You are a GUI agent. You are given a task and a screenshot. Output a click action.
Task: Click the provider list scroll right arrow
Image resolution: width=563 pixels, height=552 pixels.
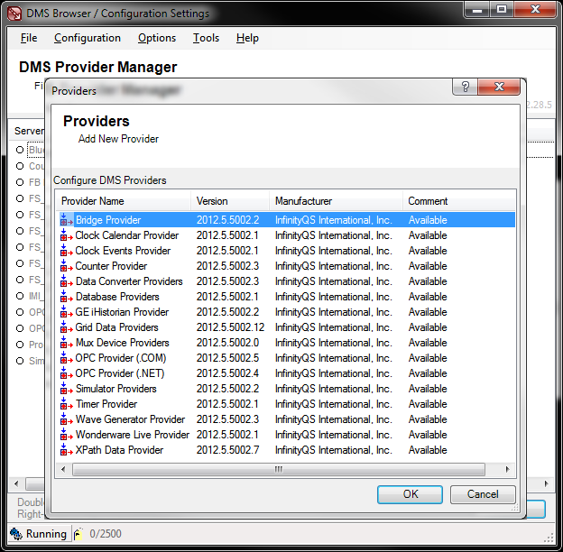click(507, 469)
